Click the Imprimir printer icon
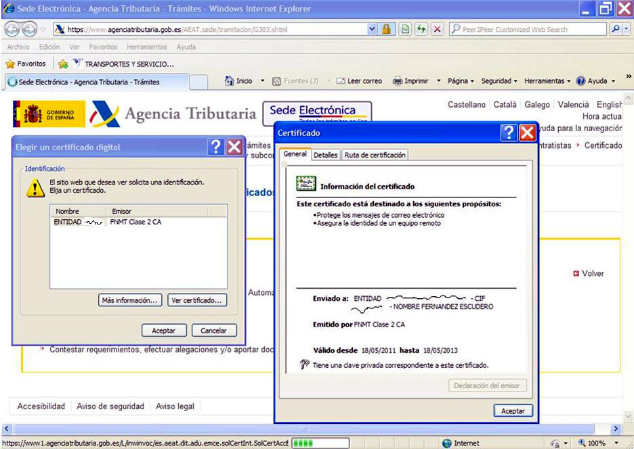Screen dimensions: 634x449 pyautogui.click(x=398, y=81)
